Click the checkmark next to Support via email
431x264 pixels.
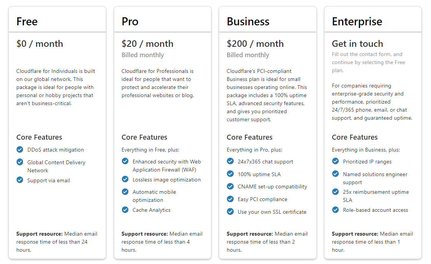tap(20, 180)
